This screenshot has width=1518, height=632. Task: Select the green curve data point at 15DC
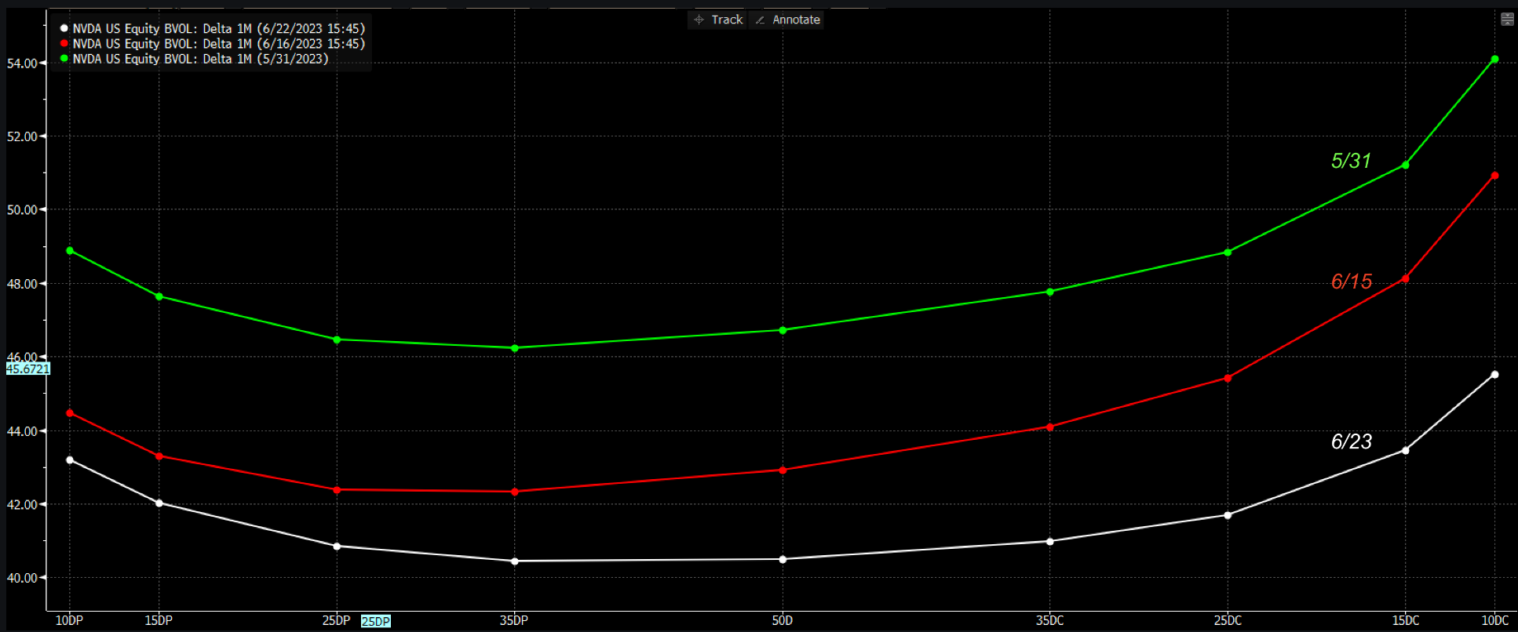(1405, 165)
